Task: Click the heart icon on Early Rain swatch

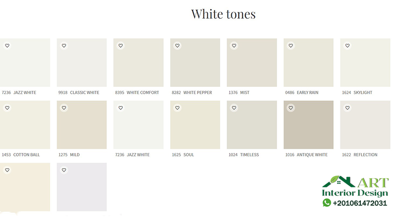Action: tap(291, 46)
